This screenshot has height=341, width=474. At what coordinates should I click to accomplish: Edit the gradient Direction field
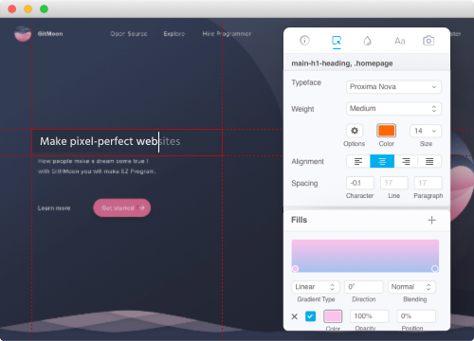pos(364,287)
